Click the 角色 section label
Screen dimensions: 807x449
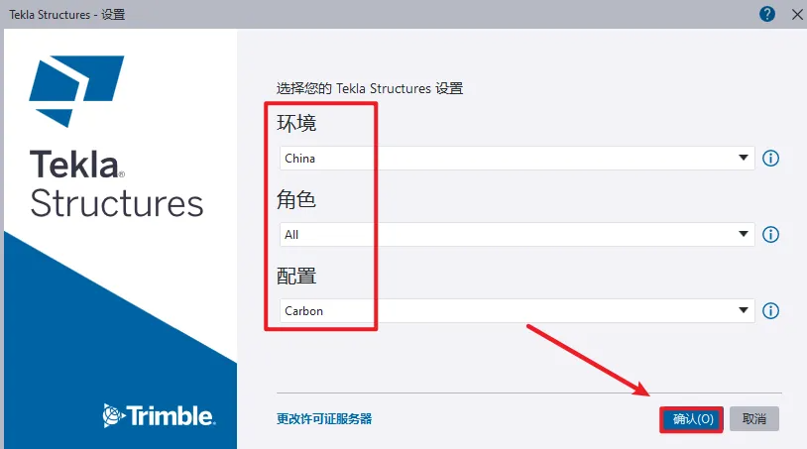tap(296, 199)
